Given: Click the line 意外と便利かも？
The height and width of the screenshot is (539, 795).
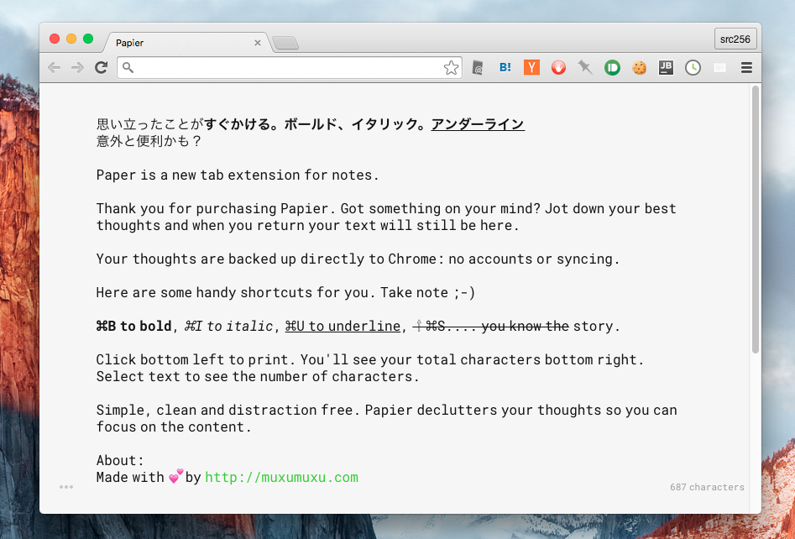Looking at the screenshot, I should click(149, 140).
